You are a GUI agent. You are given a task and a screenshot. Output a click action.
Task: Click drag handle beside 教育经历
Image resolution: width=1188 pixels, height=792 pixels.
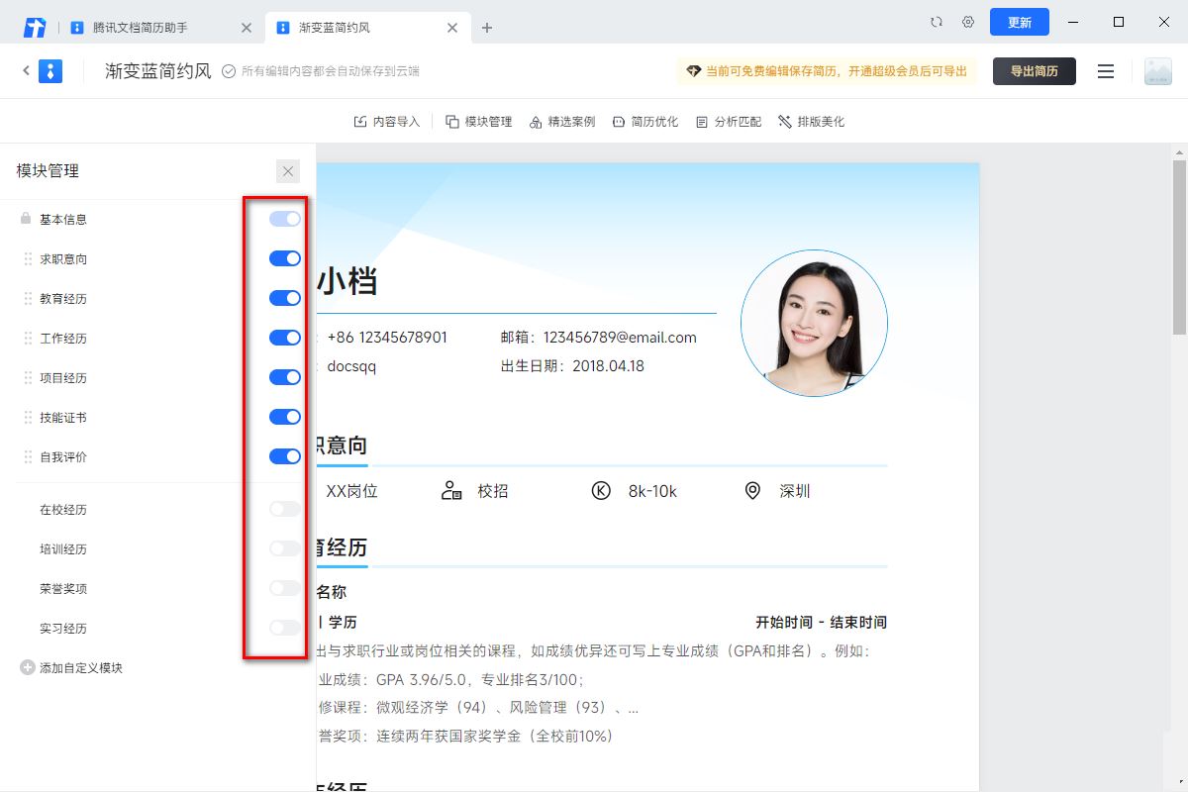28,298
